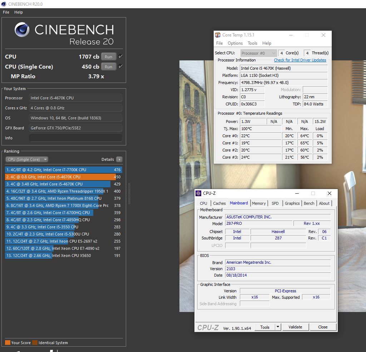Click BIOS Version 2103 field in CPU-Z
This screenshot has width=366, height=352.
click(x=278, y=269)
